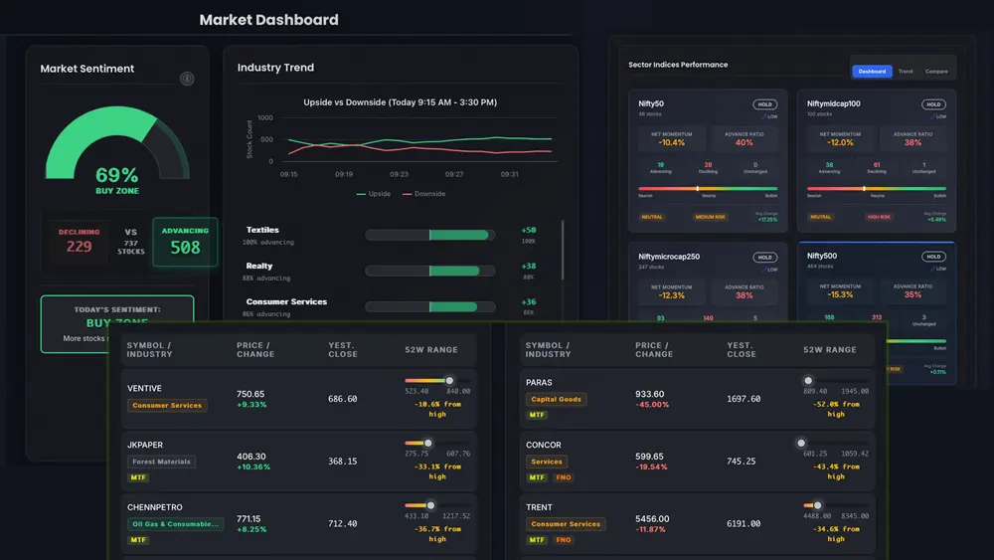994x560 pixels.
Task: Click NEUTRAL badge on Nifty50 card
Action: pyautogui.click(x=652, y=217)
